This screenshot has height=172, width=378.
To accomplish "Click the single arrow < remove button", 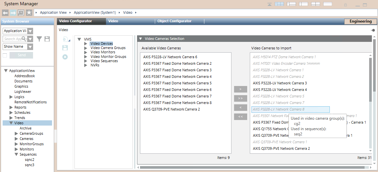I will pyautogui.click(x=241, y=108).
